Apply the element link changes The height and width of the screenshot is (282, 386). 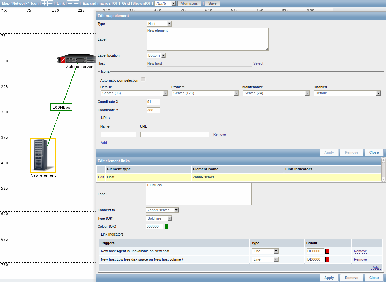pyautogui.click(x=329, y=278)
